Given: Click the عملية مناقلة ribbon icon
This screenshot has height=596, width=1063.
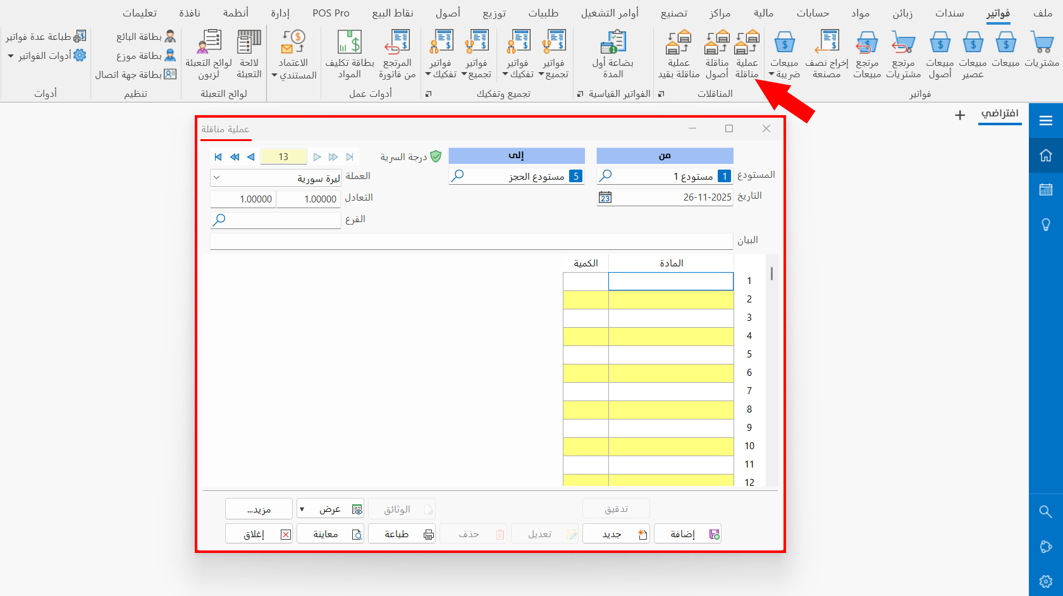Looking at the screenshot, I should pos(746,54).
